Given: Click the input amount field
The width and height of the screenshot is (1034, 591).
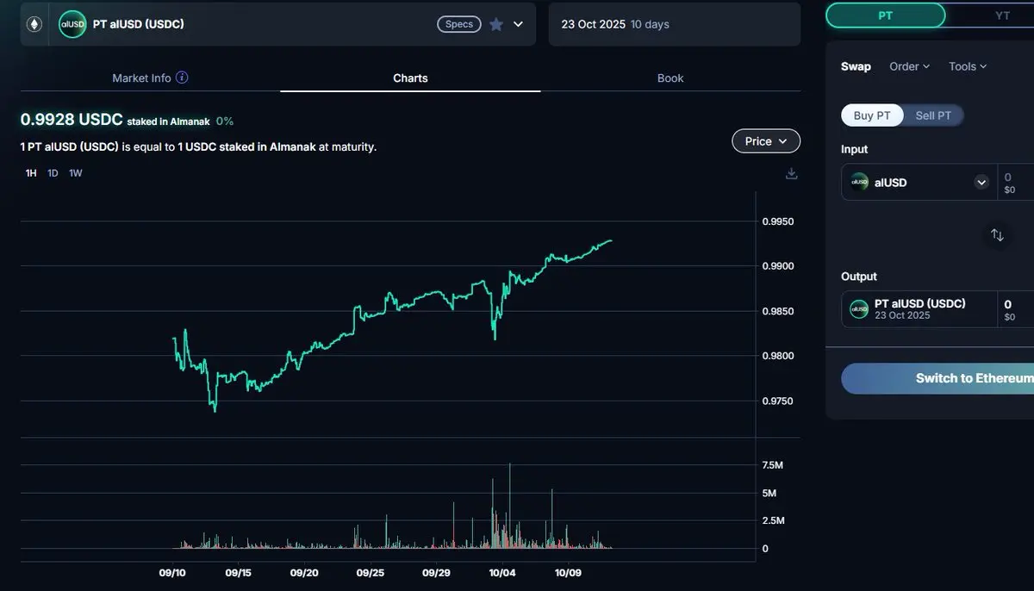Looking at the screenshot, I should 1016,182.
